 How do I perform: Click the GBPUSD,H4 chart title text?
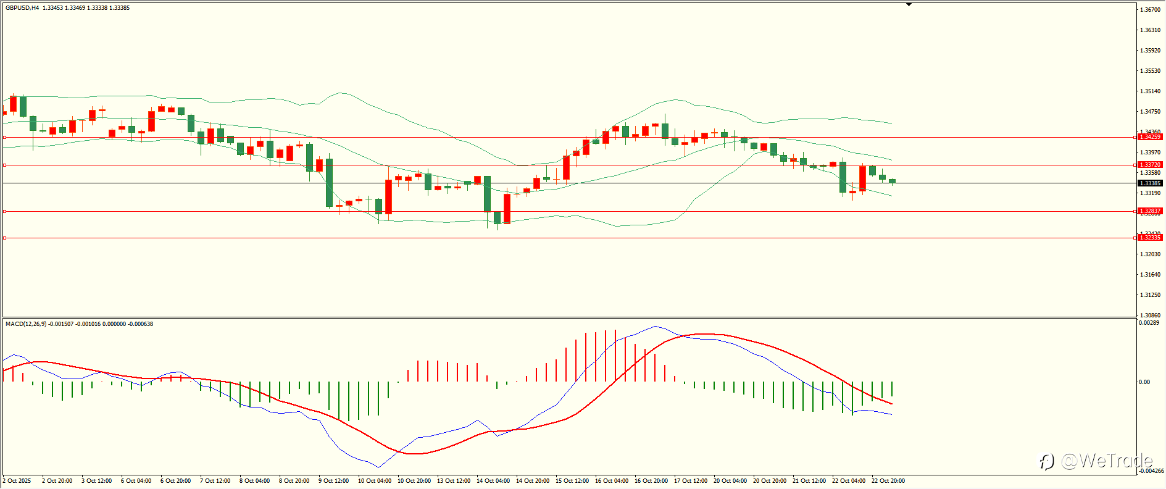coord(22,8)
